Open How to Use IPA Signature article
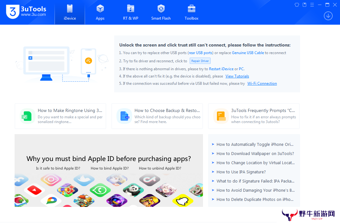Image resolution: width=340 pixels, height=223 pixels. (241, 172)
